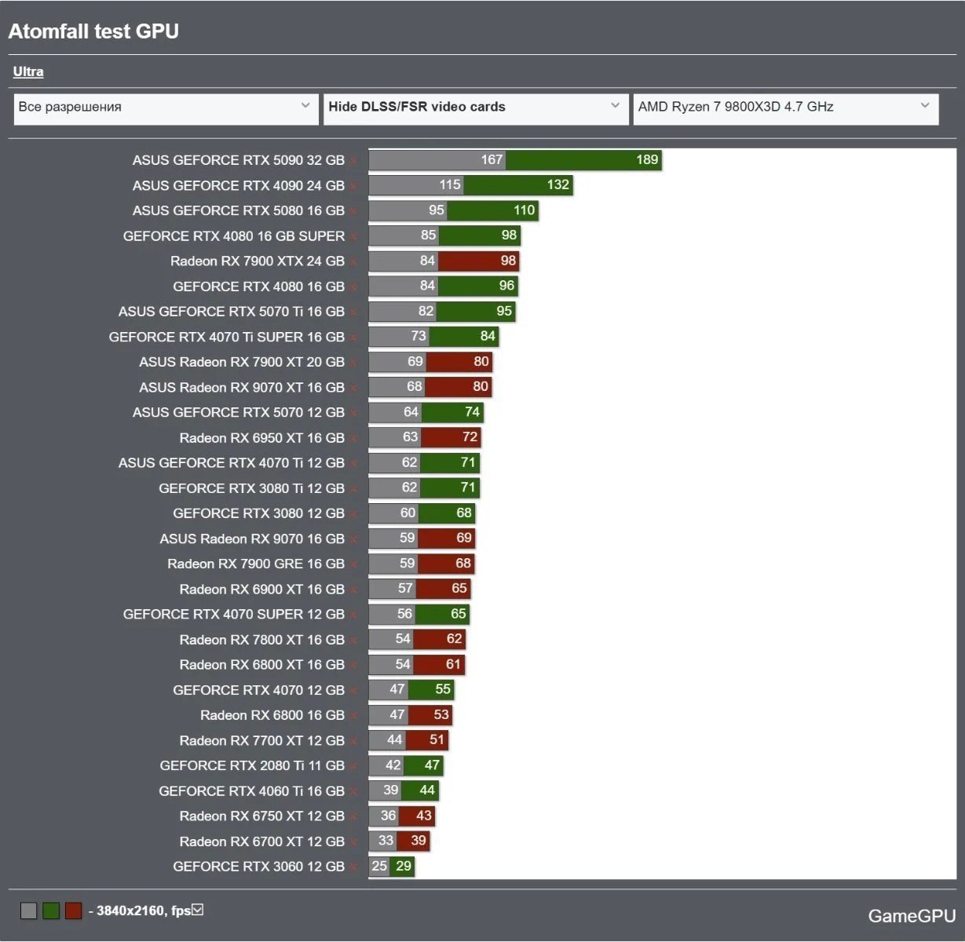Screen dimensions: 965x942
Task: Click red x beside Radeon RX 6900 XT 16 GB
Action: (354, 590)
